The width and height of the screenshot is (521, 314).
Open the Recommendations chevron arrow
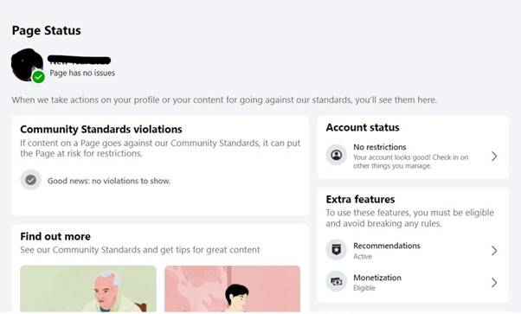coord(494,251)
